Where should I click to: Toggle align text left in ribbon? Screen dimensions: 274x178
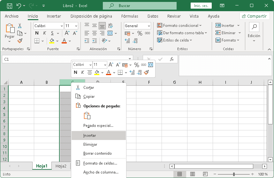[87, 33]
